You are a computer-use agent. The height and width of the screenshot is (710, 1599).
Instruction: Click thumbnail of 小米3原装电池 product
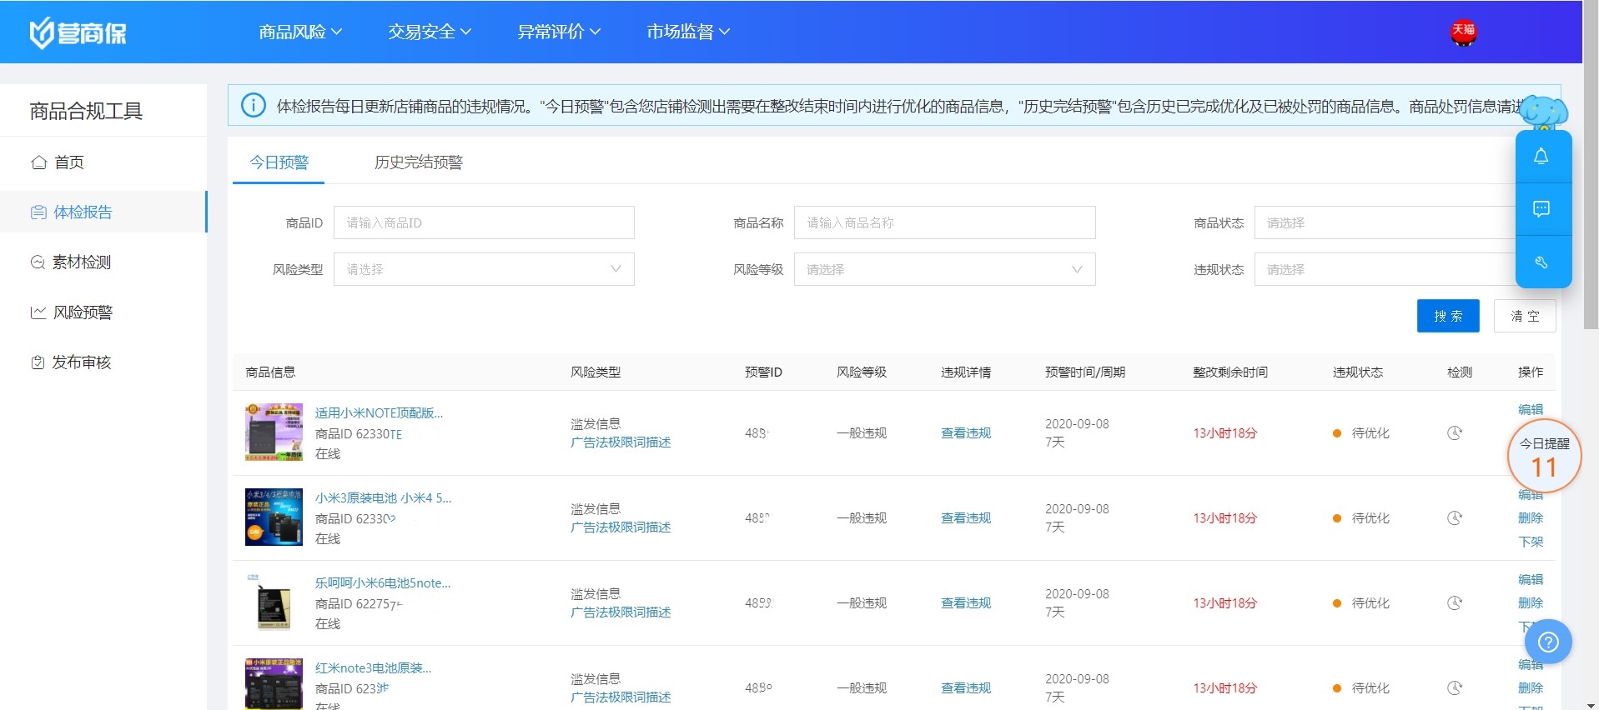tap(274, 517)
